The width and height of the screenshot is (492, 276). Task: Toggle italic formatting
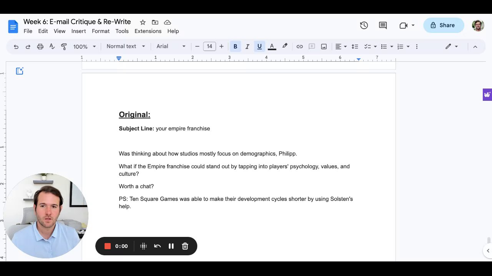click(x=247, y=46)
